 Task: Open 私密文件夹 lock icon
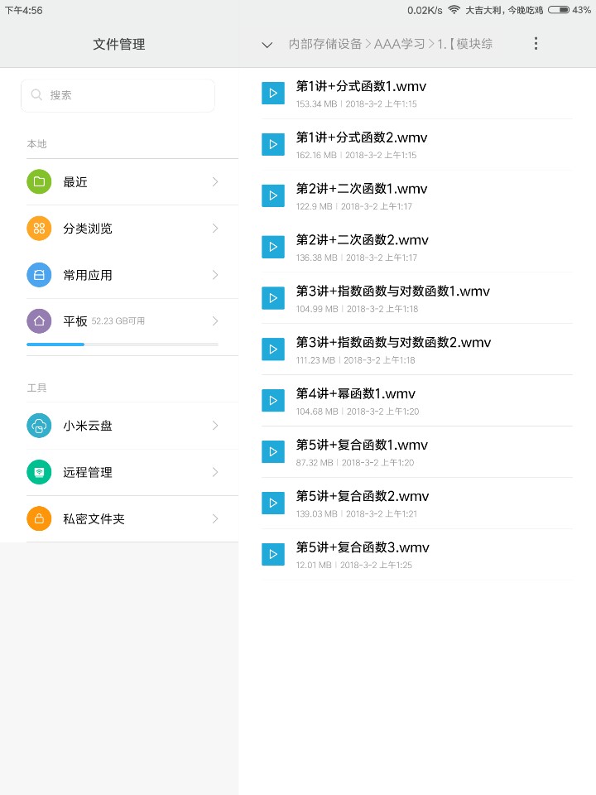(x=39, y=519)
